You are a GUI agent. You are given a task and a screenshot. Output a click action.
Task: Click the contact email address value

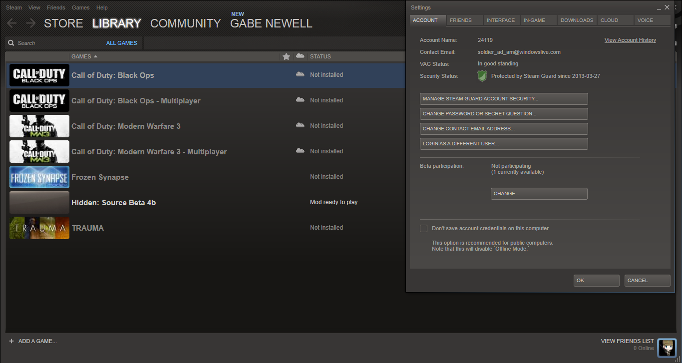click(519, 52)
